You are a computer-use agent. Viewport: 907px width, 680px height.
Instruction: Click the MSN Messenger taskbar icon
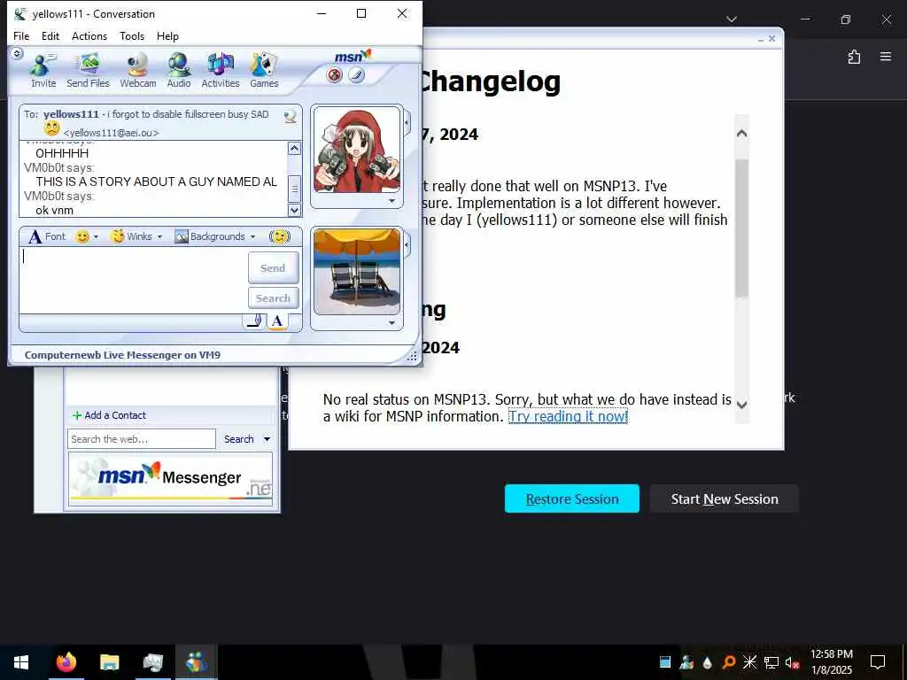(196, 662)
